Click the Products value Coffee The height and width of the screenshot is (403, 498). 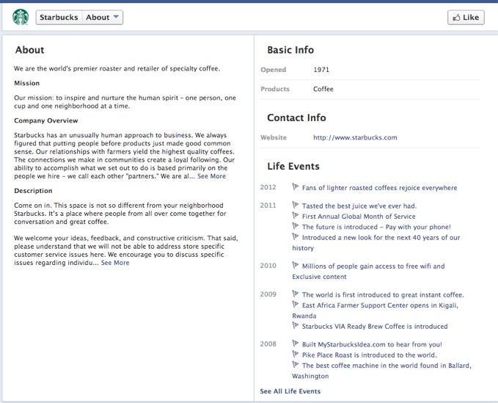point(323,89)
